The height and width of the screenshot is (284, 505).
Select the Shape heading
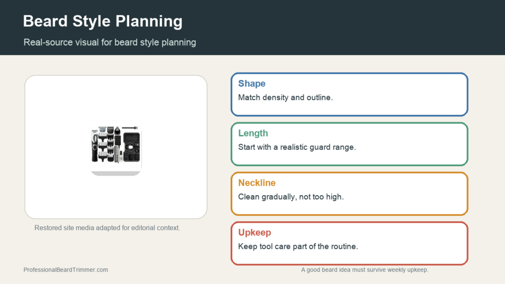(252, 83)
